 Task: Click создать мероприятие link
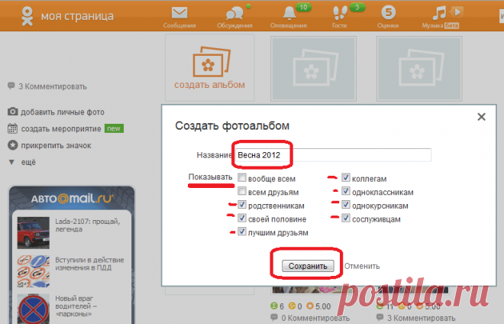tap(61, 128)
